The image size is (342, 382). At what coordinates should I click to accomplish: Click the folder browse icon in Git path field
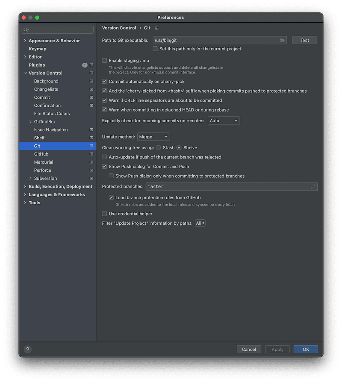tap(282, 40)
